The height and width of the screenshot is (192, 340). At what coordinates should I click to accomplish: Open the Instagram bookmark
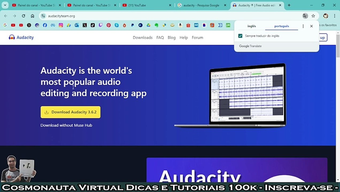[61, 25]
